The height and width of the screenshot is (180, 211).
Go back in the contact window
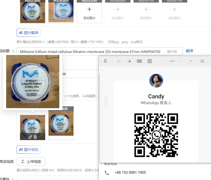point(119,61)
